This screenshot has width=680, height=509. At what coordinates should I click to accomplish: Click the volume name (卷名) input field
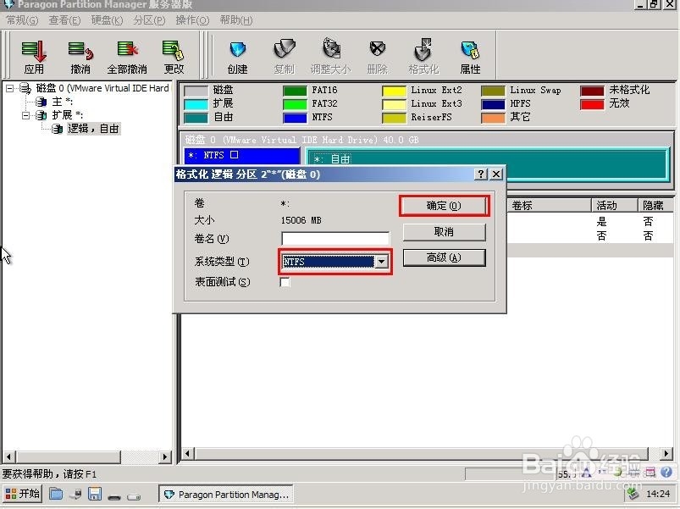pos(335,239)
